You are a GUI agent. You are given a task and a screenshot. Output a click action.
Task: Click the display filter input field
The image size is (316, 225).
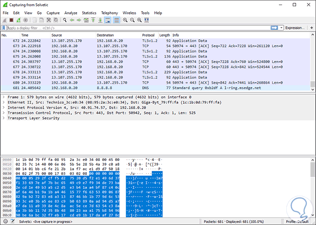tap(135, 28)
